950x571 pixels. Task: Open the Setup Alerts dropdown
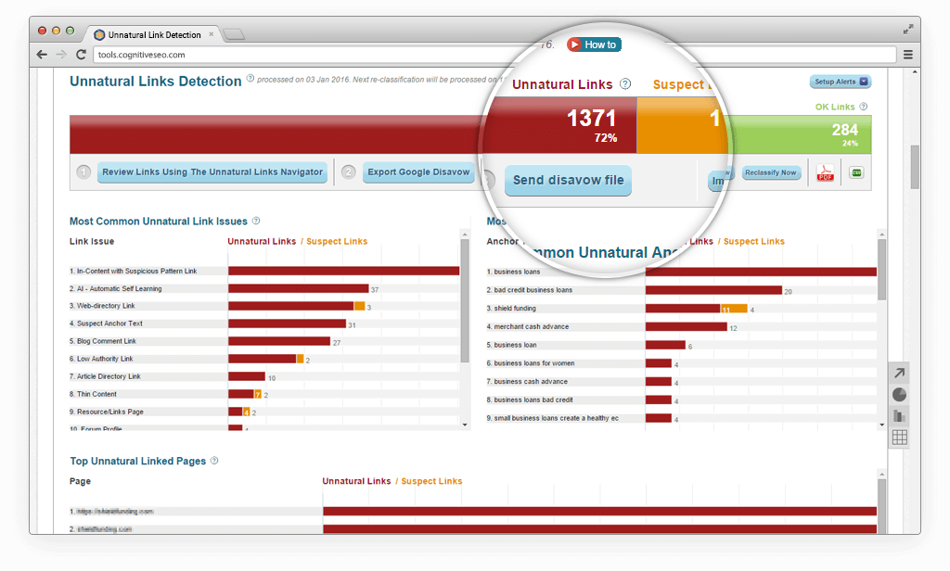click(840, 82)
